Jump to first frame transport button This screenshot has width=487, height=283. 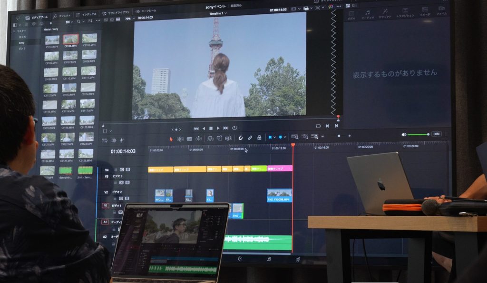tap(196, 129)
